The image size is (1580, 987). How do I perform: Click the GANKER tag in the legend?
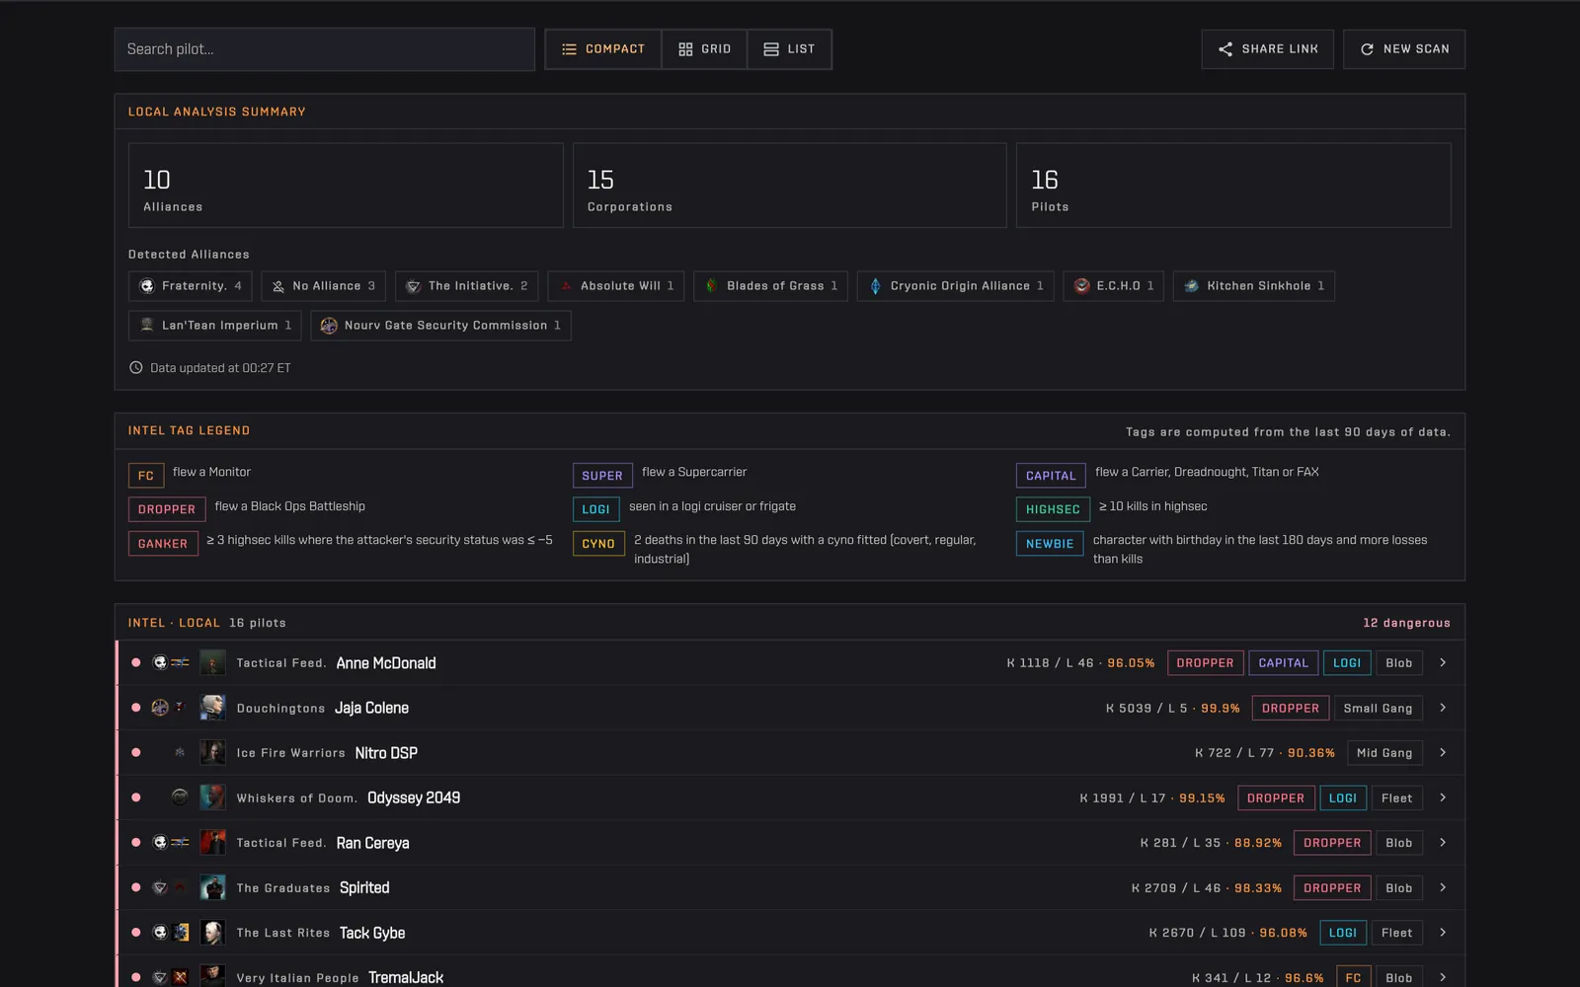(163, 544)
